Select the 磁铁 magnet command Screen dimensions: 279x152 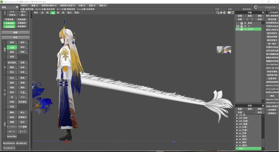coord(12,83)
